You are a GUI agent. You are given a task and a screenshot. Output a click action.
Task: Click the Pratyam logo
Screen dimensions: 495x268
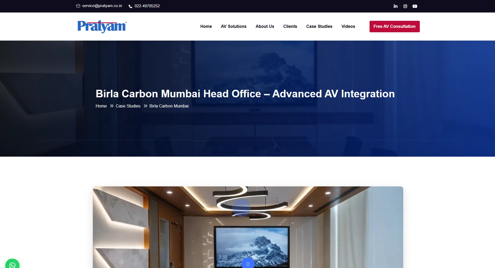[102, 26]
